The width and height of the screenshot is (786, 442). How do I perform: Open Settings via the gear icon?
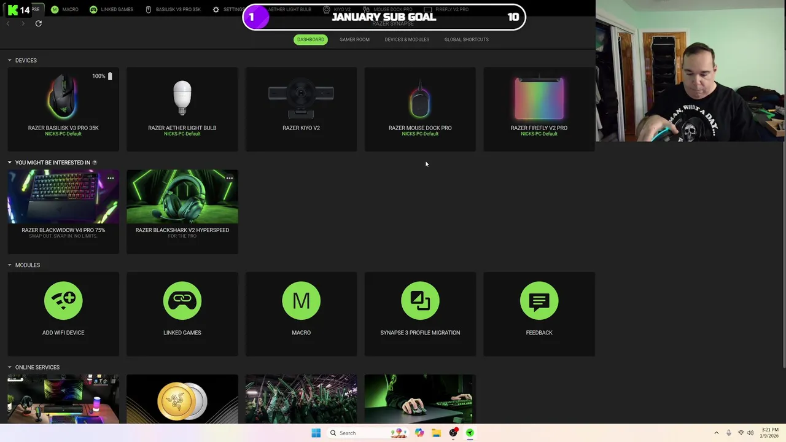pyautogui.click(x=216, y=10)
